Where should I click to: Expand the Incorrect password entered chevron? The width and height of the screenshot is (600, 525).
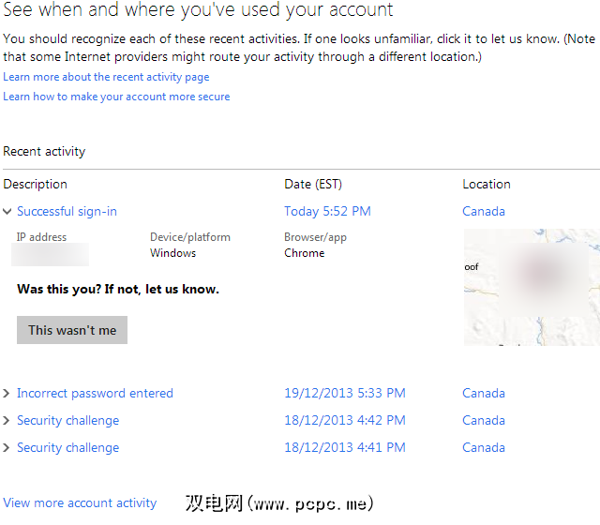coord(7,394)
